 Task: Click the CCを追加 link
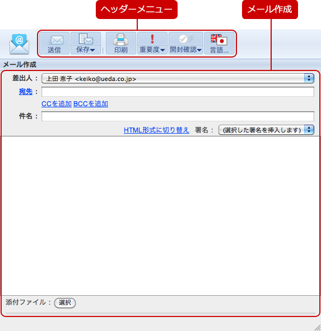tap(57, 104)
